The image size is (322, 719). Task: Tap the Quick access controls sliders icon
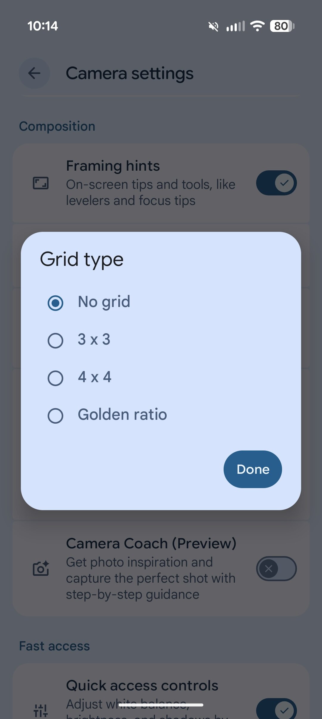[41, 710]
